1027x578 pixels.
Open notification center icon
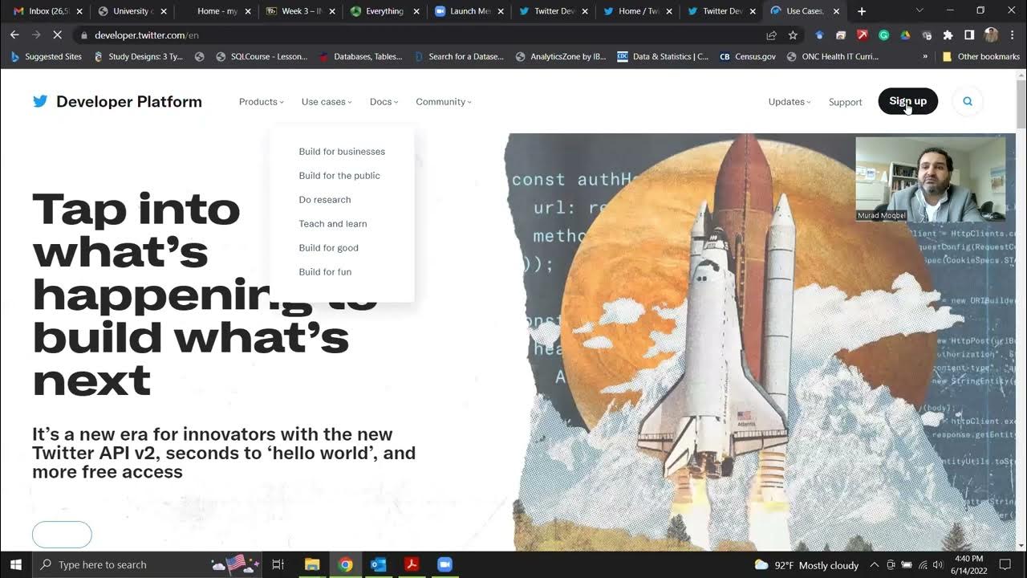click(x=1005, y=564)
